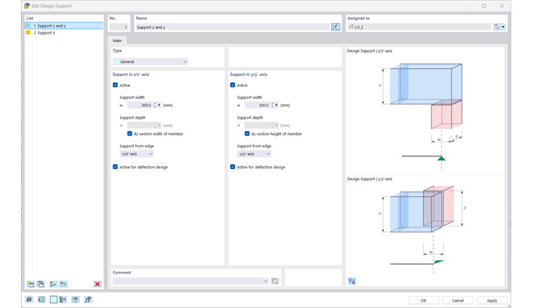Click z-axis support width spinner arrows

tap(155, 105)
